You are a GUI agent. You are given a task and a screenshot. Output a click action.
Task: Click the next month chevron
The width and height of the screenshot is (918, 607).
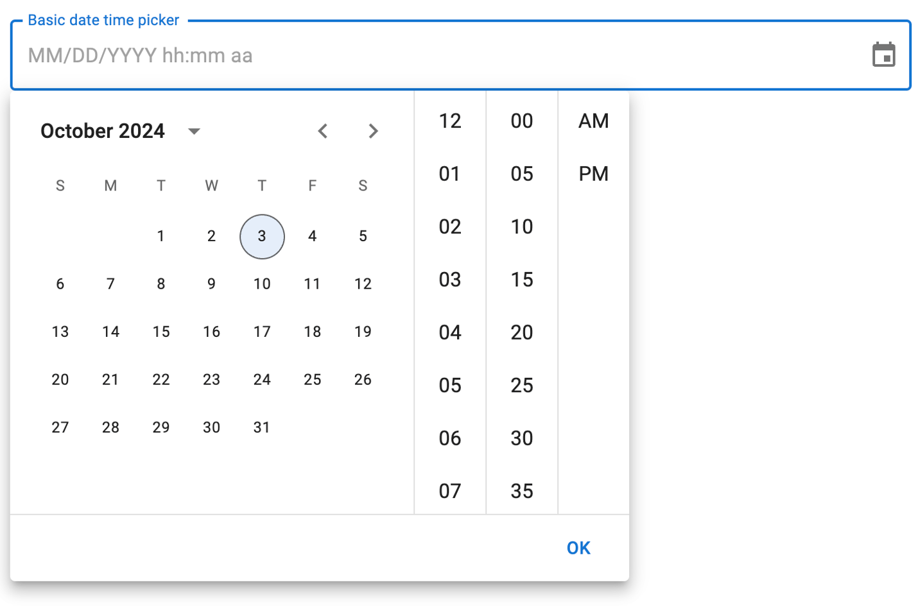(373, 131)
